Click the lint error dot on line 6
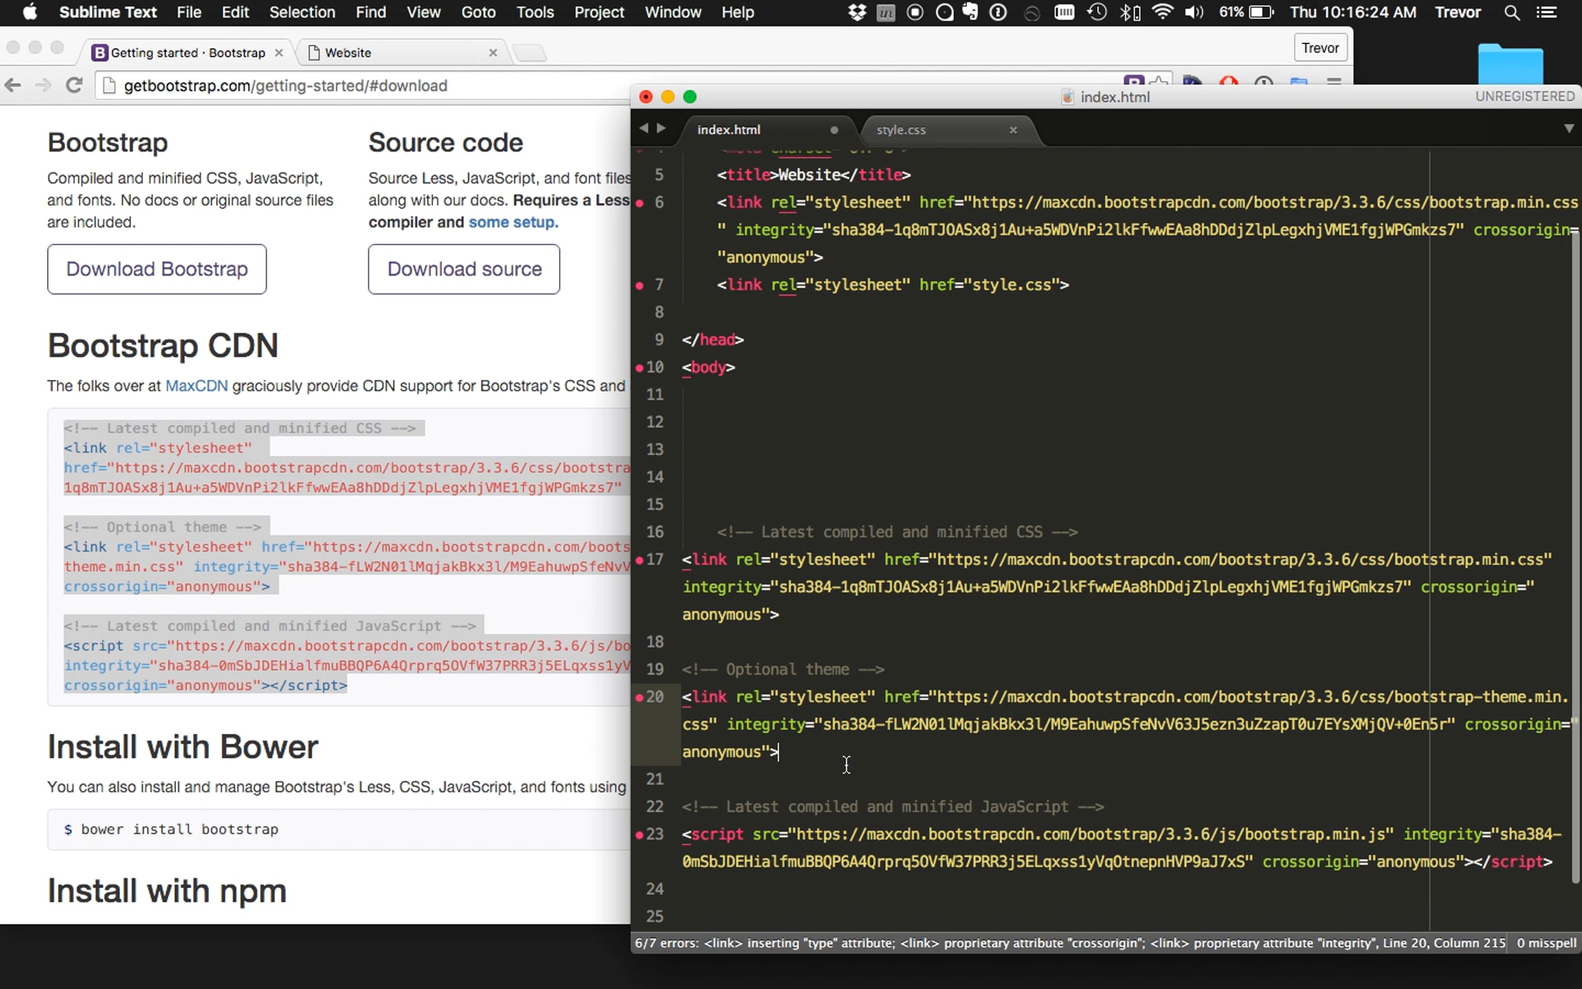The width and height of the screenshot is (1582, 989). pyautogui.click(x=639, y=203)
